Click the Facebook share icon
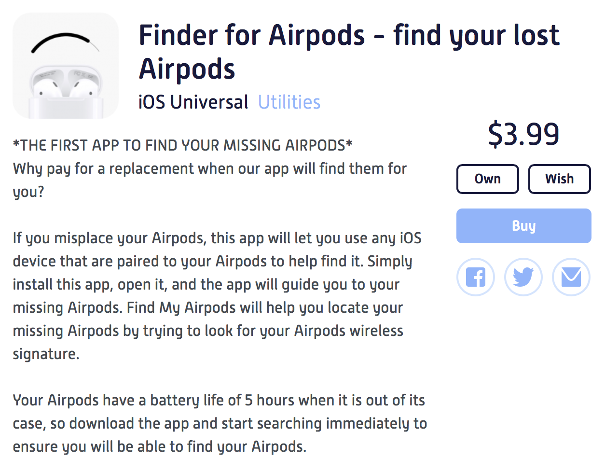The height and width of the screenshot is (473, 605). pyautogui.click(x=475, y=277)
